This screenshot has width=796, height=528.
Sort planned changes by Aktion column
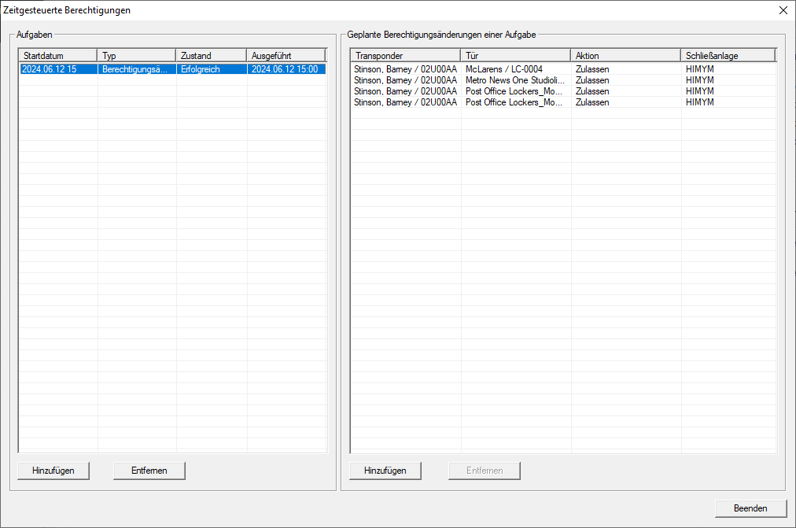coord(625,56)
